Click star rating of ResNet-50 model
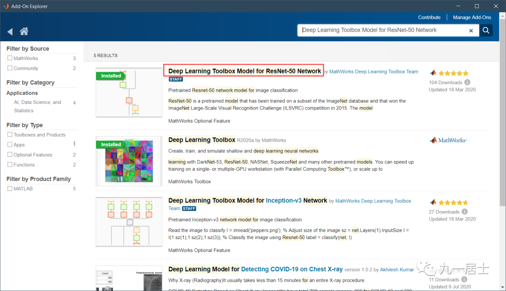The height and width of the screenshot is (291, 506). point(453,73)
